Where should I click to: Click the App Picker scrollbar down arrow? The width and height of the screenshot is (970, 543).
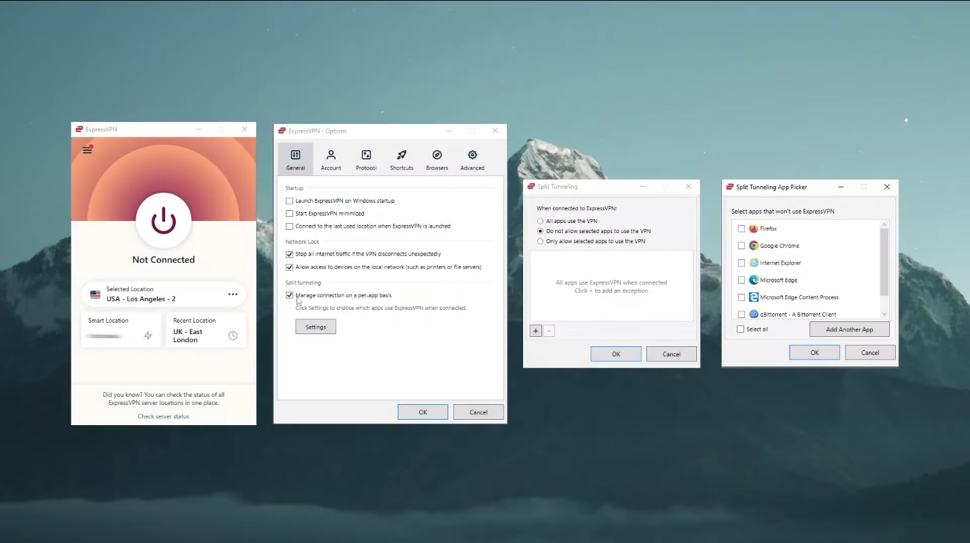click(x=884, y=314)
